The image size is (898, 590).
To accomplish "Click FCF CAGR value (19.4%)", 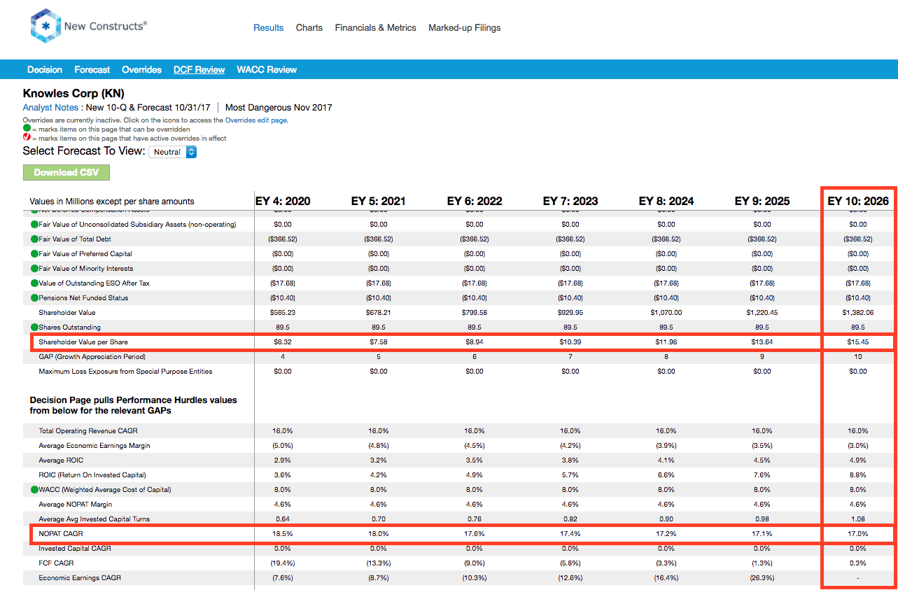I will (283, 563).
